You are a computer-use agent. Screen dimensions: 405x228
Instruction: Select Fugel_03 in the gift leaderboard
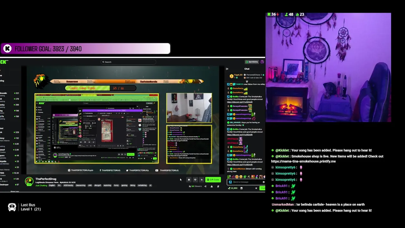[x=238, y=75]
